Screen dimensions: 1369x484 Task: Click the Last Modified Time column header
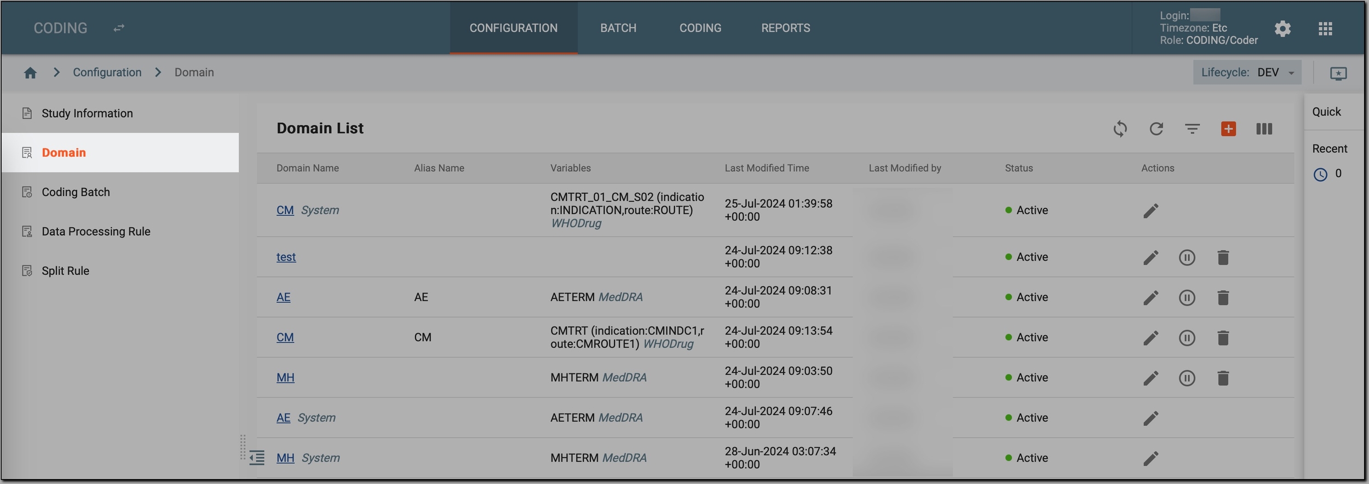pos(767,168)
